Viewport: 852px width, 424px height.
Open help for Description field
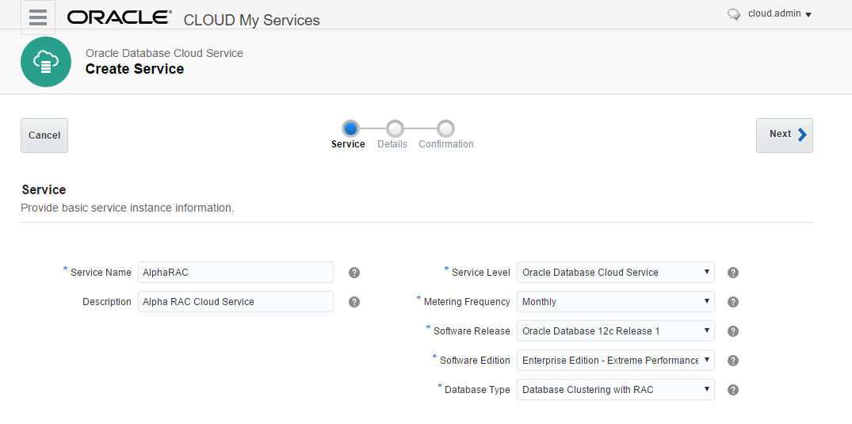click(354, 302)
